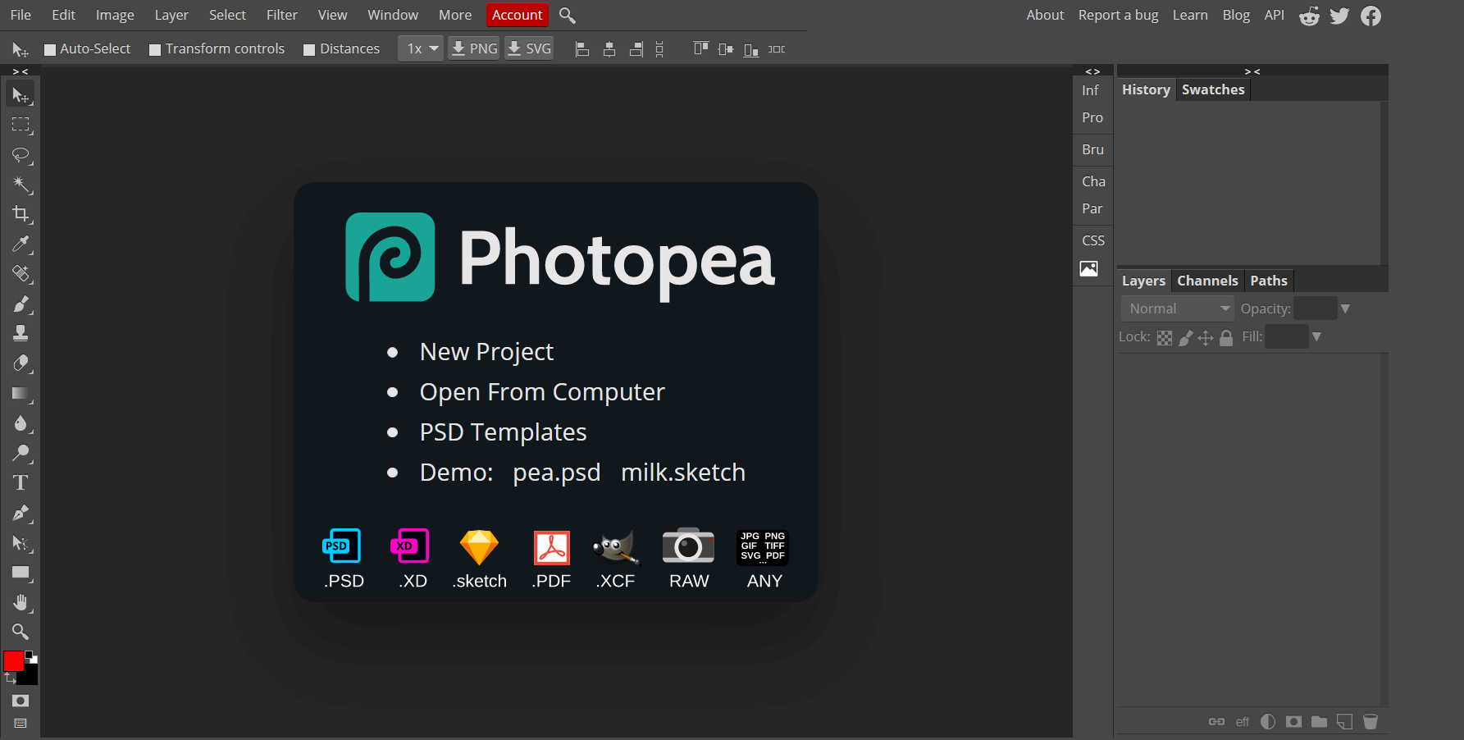Select the Dodge tool

(x=21, y=453)
